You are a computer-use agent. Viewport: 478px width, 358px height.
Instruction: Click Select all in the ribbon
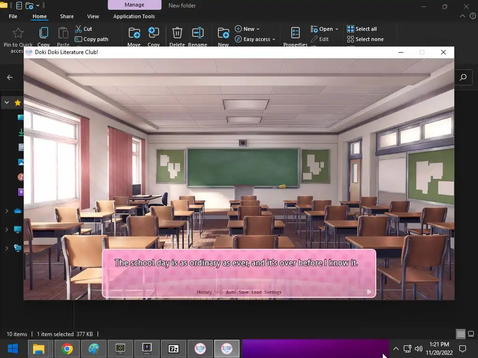pos(362,29)
